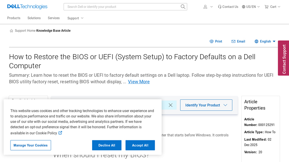
Task: Expand the Cart dropdown chevron
Action: 279,7
